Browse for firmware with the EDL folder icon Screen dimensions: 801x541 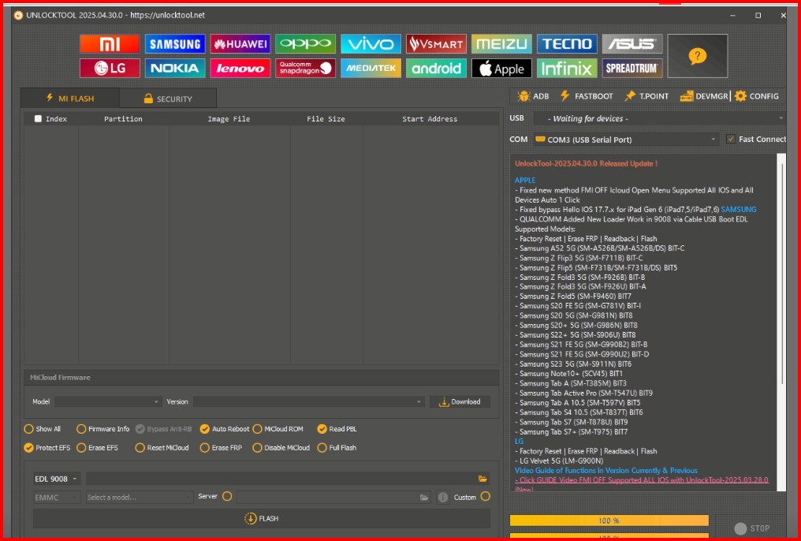[x=482, y=479]
